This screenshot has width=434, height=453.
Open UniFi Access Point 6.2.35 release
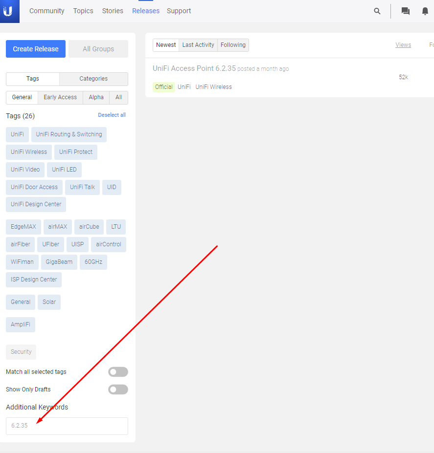194,68
